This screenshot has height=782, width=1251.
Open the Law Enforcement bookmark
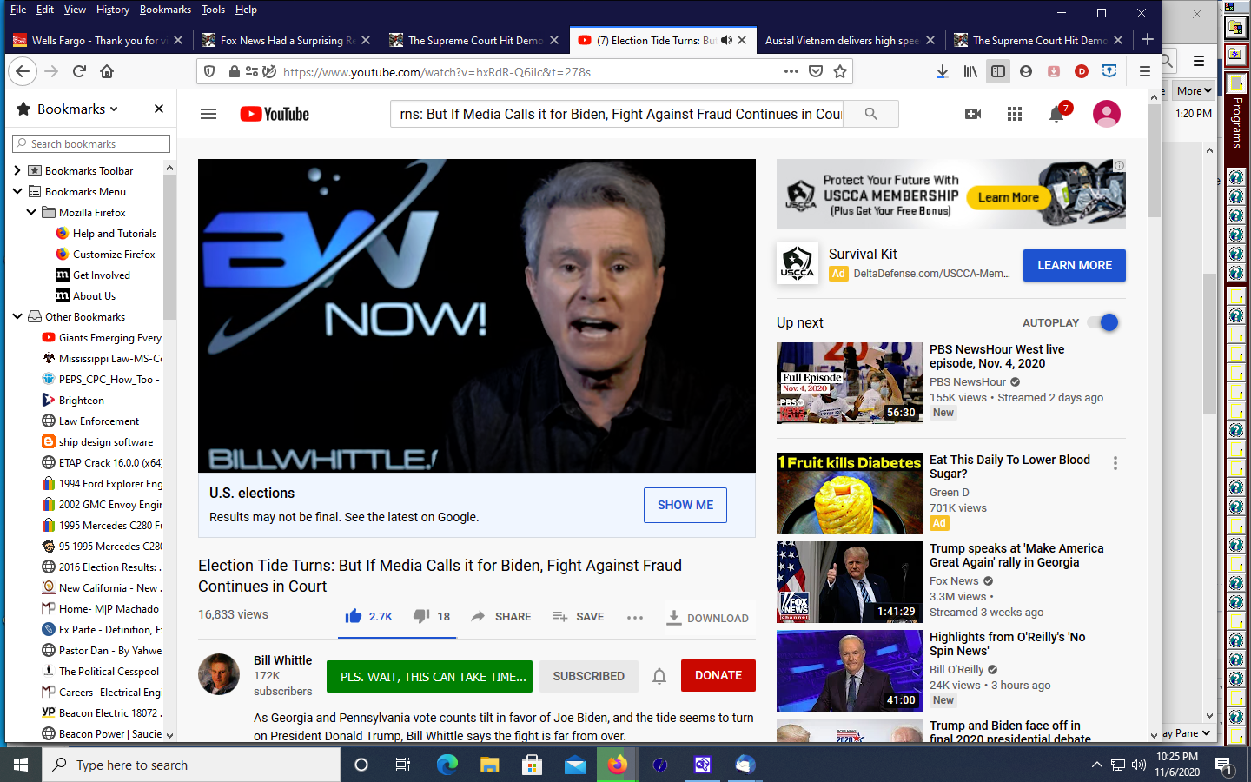point(99,421)
